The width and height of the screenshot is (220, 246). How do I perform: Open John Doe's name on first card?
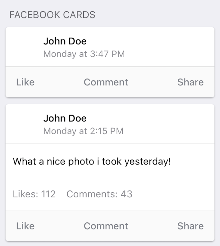click(x=65, y=41)
